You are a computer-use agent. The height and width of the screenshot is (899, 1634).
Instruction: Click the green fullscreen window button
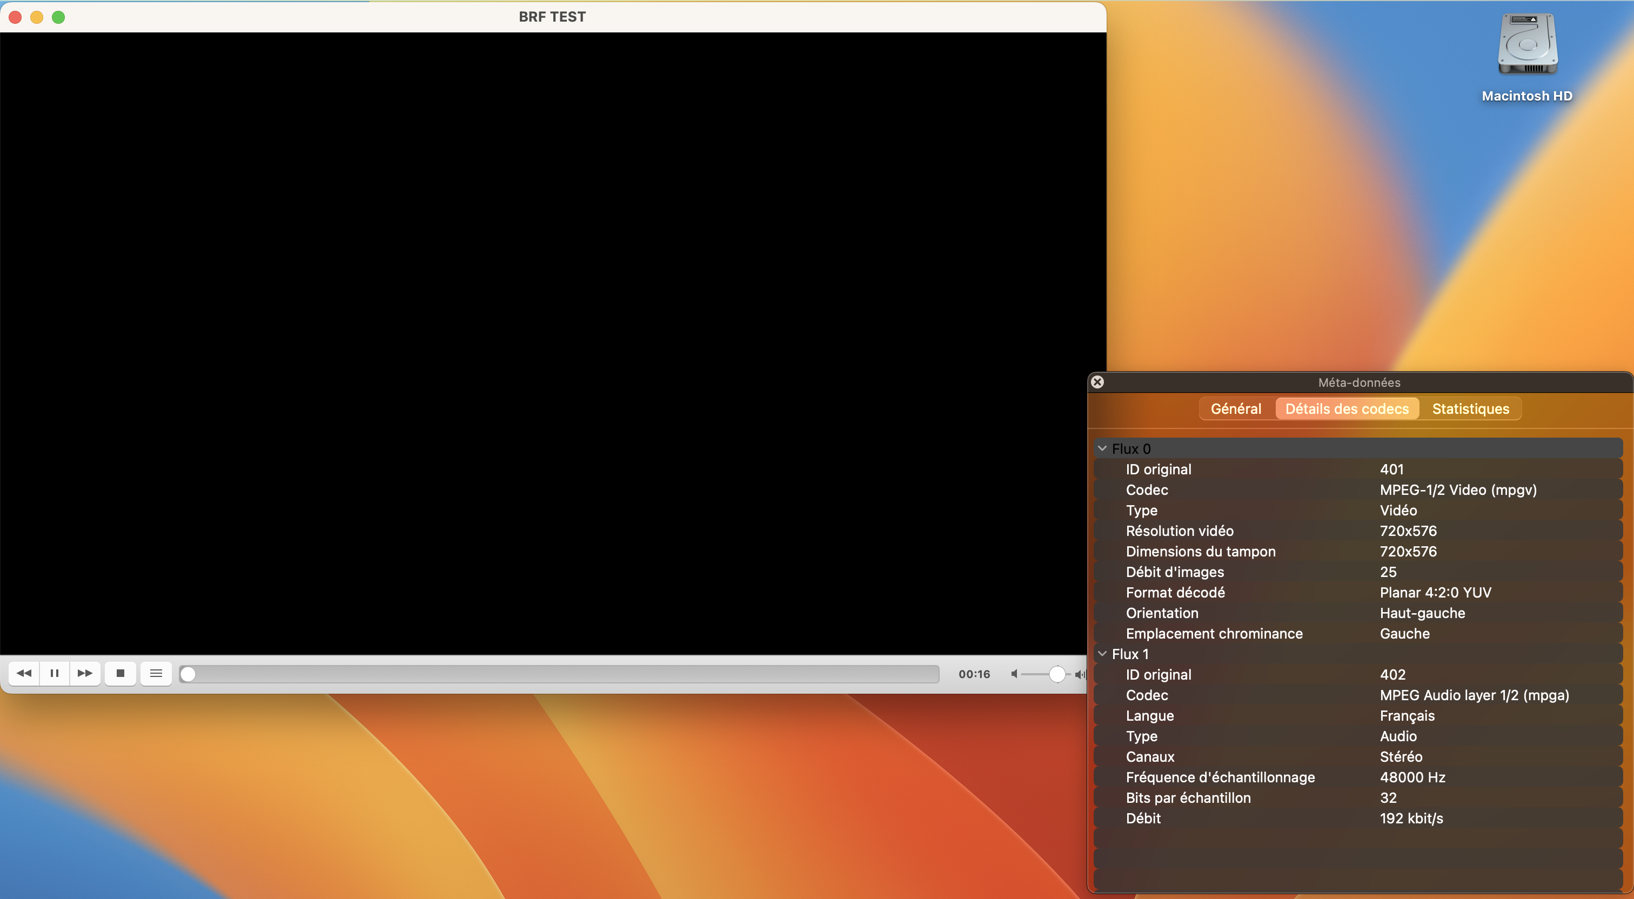coord(58,17)
